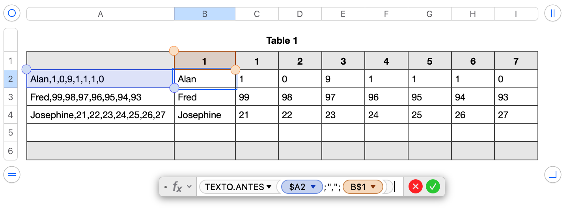
Task: Select row header 3
Action: pos(11,97)
